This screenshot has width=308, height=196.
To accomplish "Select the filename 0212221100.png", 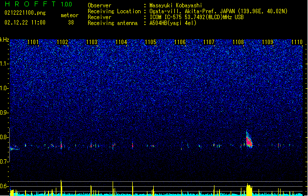I will [x=25, y=13].
